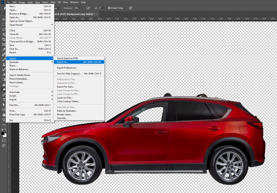Select the Lasso tool
The height and width of the screenshot is (193, 277).
pyautogui.click(x=4, y=29)
